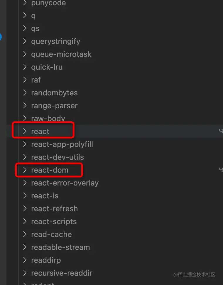
Task: Select the qs folder
Action: tap(35, 28)
